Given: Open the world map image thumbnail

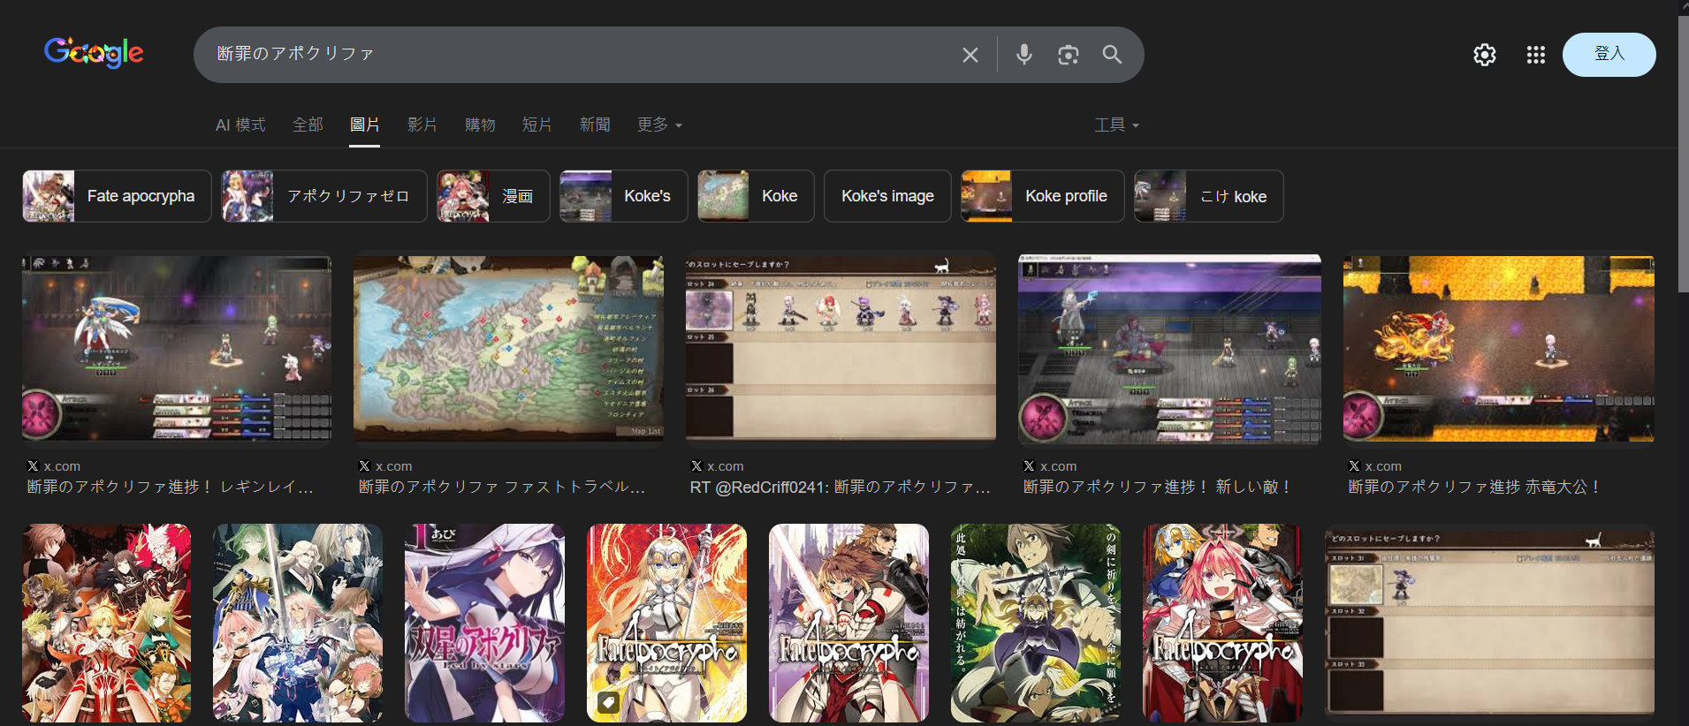Looking at the screenshot, I should coord(508,348).
